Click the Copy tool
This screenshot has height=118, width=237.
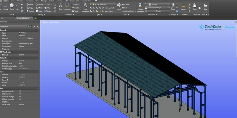coord(30,8)
